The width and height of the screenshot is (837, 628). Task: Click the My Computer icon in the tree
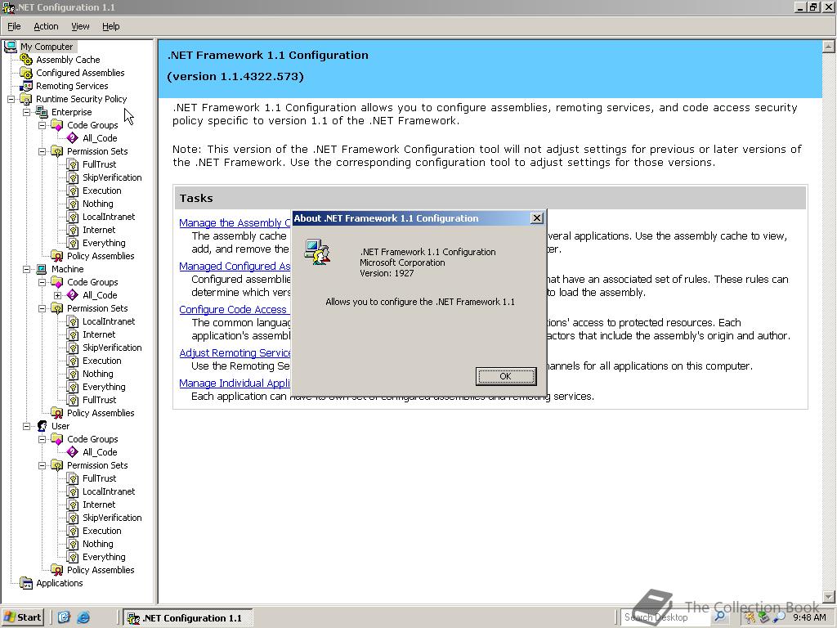click(10, 47)
